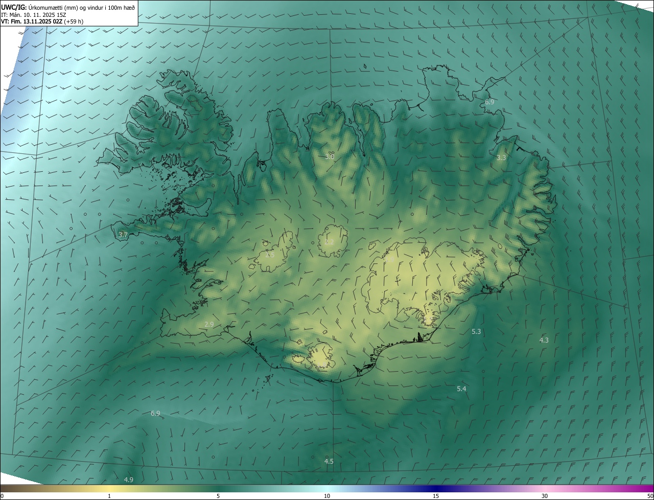
Task: Select the 5.3 value label offshore
Action: tap(476, 331)
